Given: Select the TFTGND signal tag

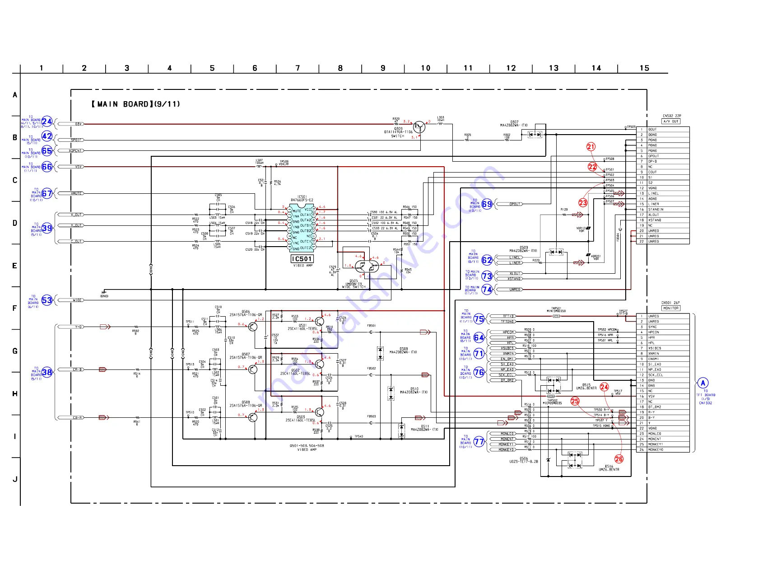Looking at the screenshot, I should coord(502,322).
